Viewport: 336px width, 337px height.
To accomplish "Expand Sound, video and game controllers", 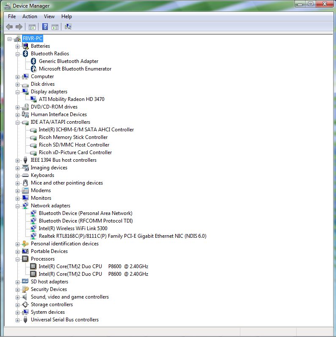I will tap(18, 297).
